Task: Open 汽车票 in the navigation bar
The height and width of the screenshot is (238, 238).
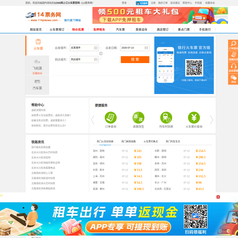Action: (120, 30)
